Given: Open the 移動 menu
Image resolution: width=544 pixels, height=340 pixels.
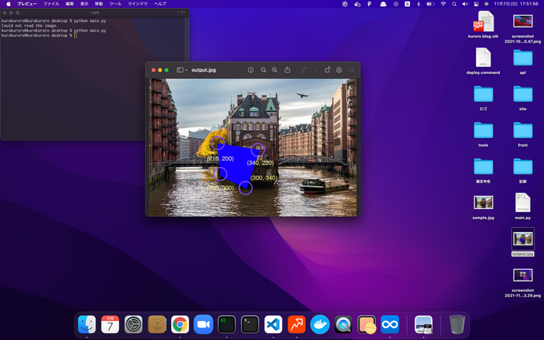Looking at the screenshot, I should (x=99, y=4).
